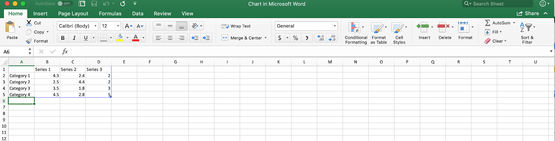Expand the Merge & Center dropdown arrow
The width and height of the screenshot is (555, 141).
coord(266,38)
